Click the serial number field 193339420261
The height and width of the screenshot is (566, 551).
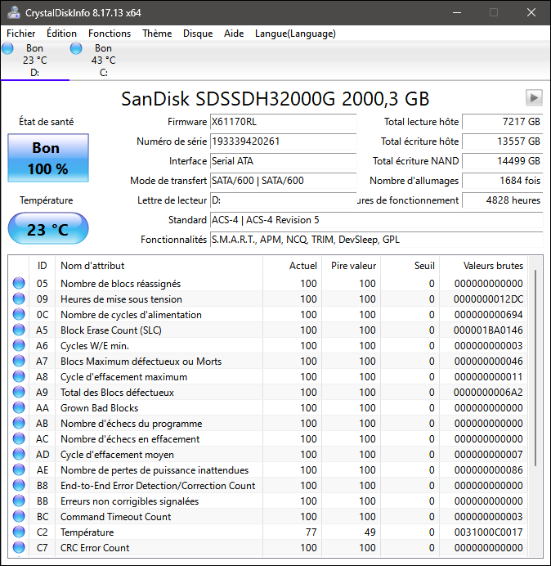pos(283,141)
